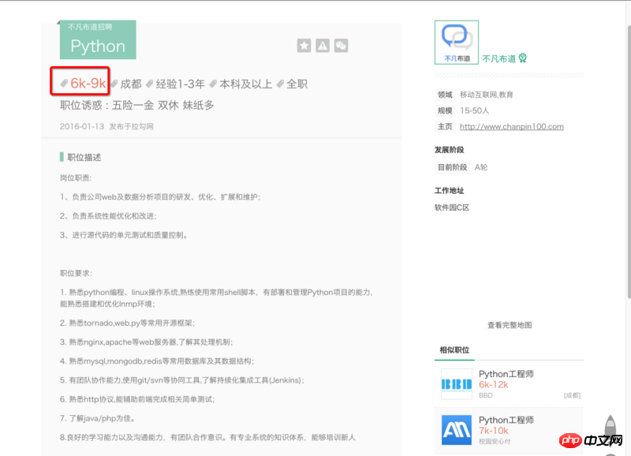Click the 7k-10k salary text
631x456 pixels.
pyautogui.click(x=494, y=431)
